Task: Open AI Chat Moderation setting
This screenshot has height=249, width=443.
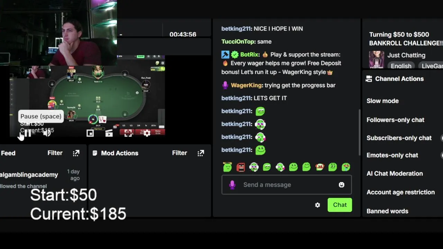Action: (x=395, y=174)
